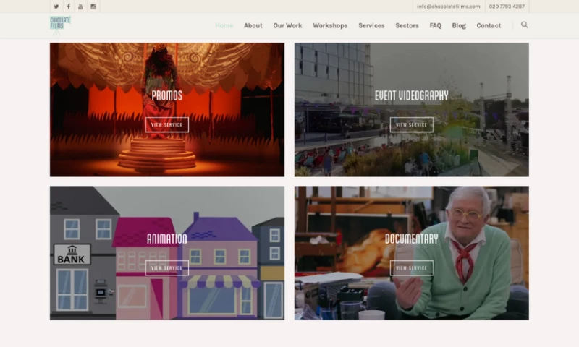Screen dimensions: 579x347
Task: Open the Sectors menu
Action: coord(407,25)
